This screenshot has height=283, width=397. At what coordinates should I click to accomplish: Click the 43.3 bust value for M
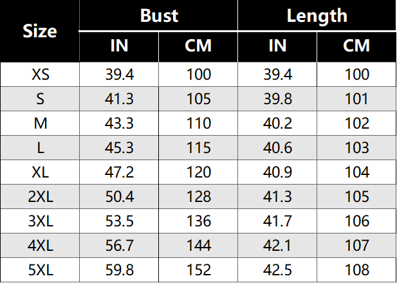click(x=119, y=123)
